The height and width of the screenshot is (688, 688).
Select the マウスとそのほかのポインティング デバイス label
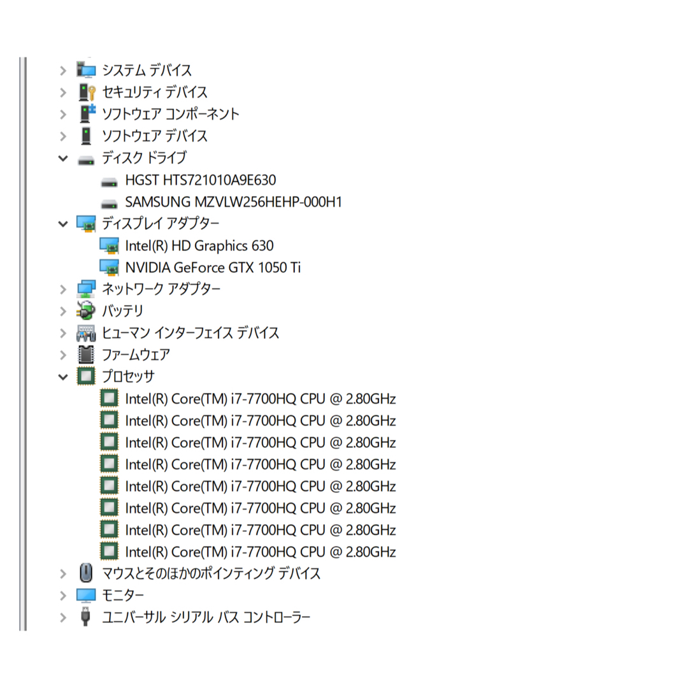(211, 573)
